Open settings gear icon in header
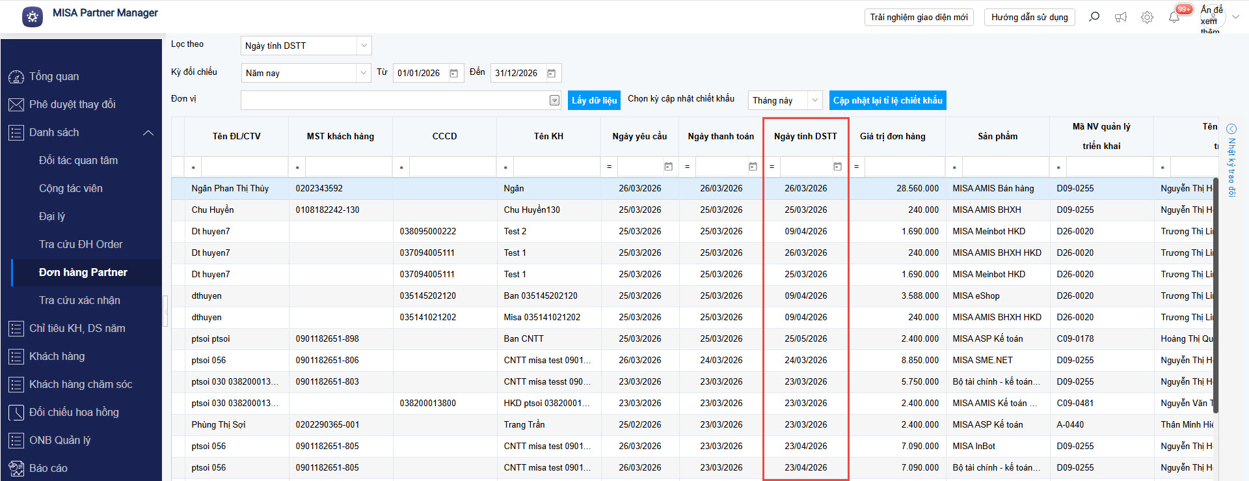 click(x=1147, y=18)
